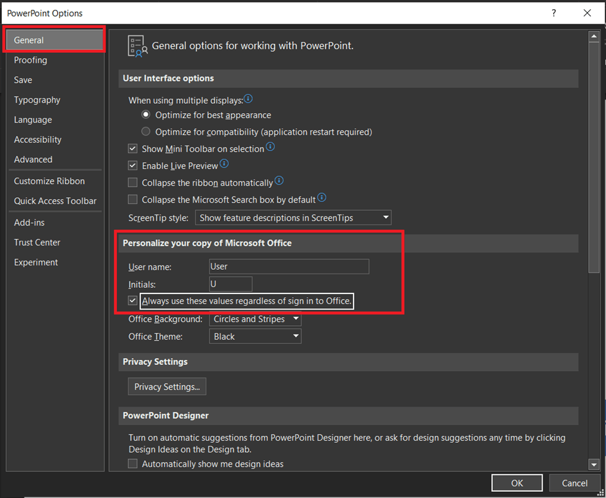Viewport: 606px width, 498px height.
Task: Click the Help question mark icon
Action: [554, 13]
